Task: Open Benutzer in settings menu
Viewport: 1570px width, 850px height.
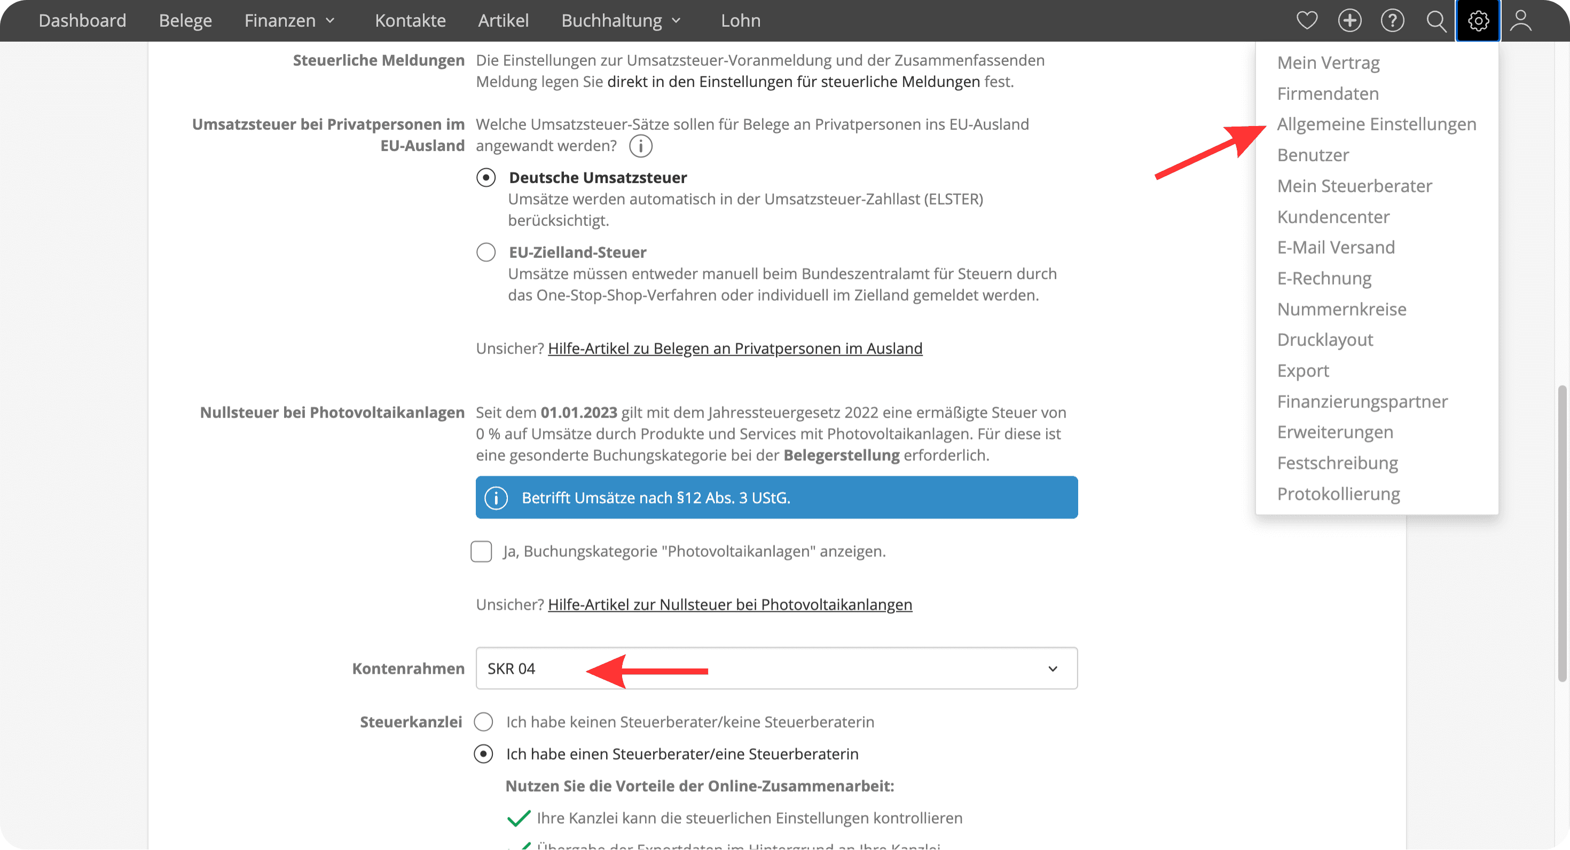Action: click(1313, 155)
